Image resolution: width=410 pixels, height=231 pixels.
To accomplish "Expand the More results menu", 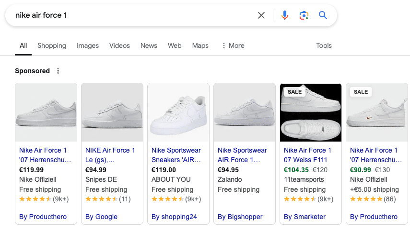I will [233, 45].
